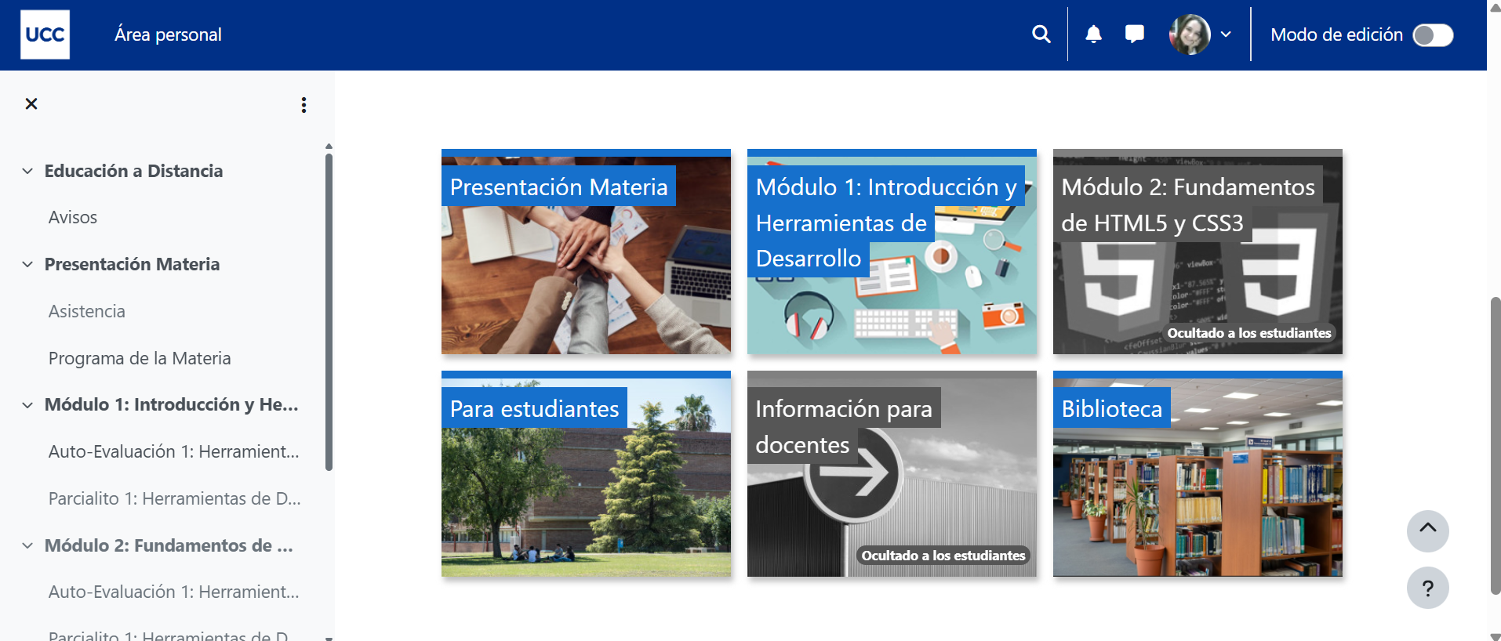Open the Módulo 2 Fundamentos de HTML5 tile
This screenshot has height=641, width=1501.
coord(1198,252)
